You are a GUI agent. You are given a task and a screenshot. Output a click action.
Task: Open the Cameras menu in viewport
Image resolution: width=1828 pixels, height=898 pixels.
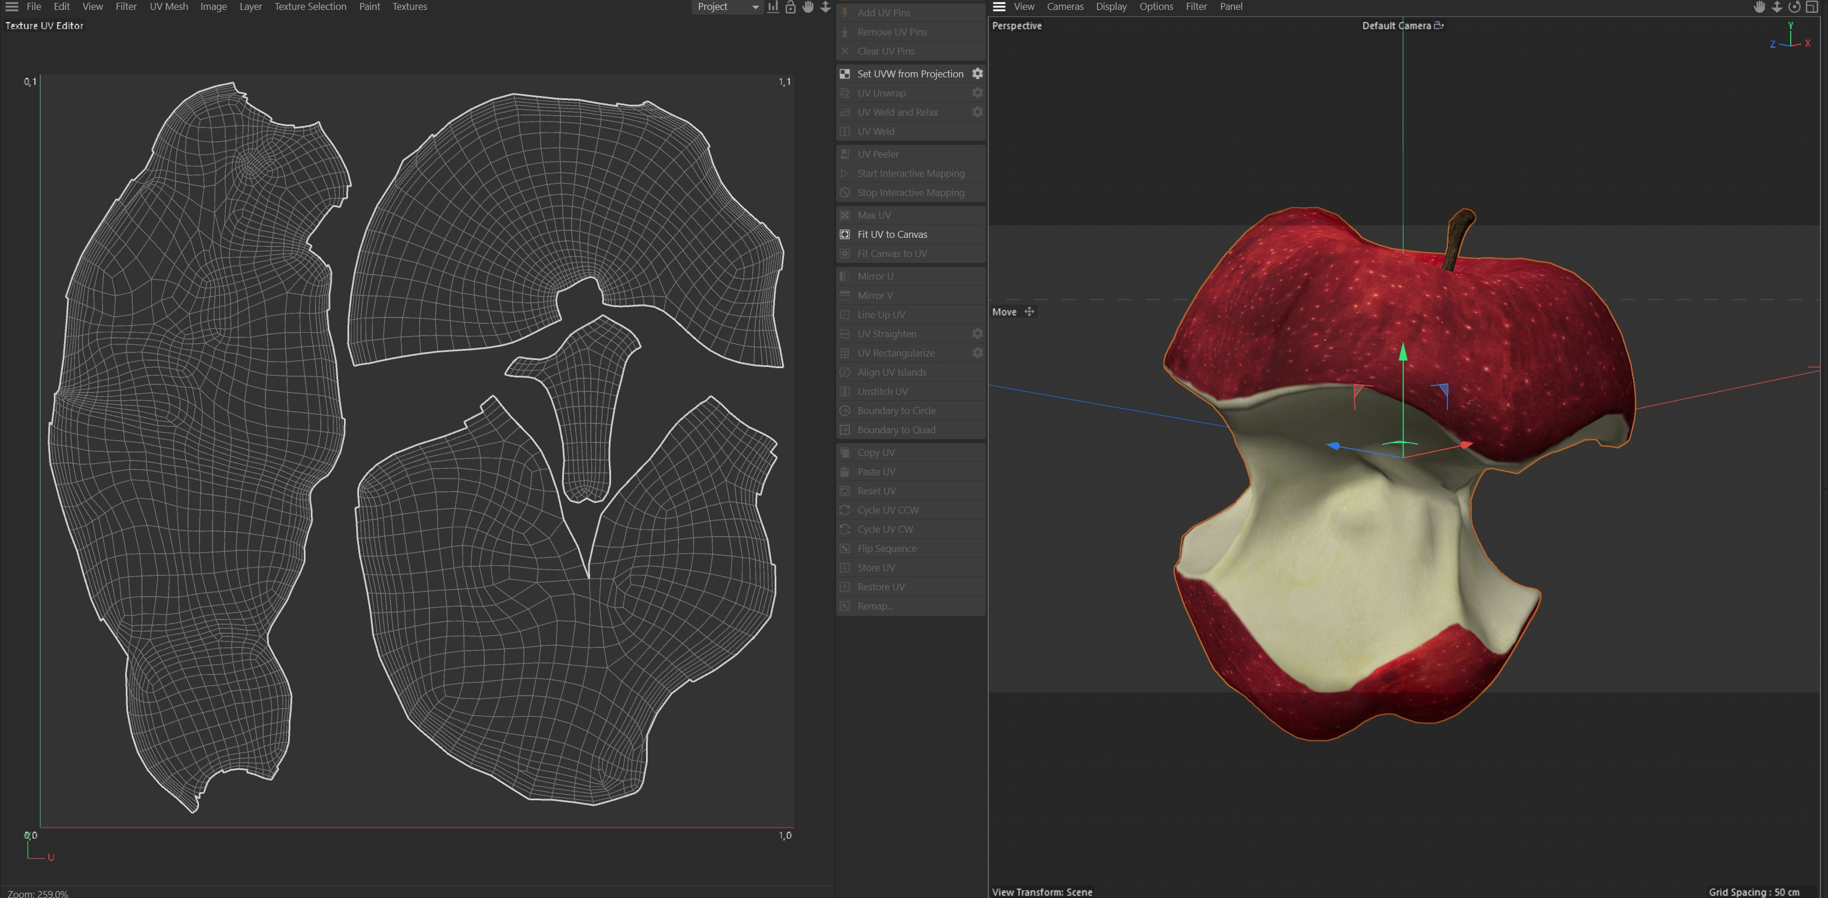pos(1064,6)
